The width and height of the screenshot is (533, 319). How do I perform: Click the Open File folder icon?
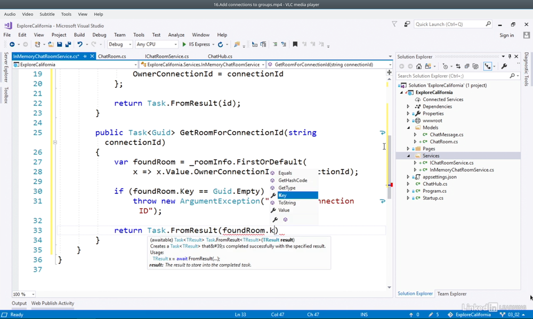coord(51,45)
